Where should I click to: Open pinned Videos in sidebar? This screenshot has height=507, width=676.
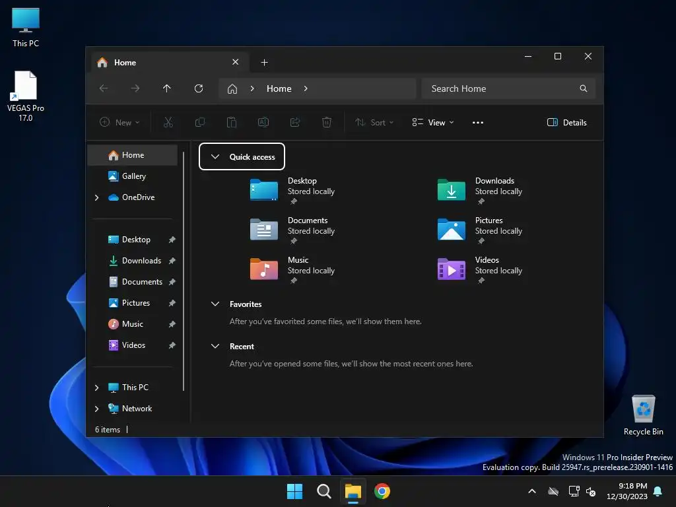pos(132,345)
